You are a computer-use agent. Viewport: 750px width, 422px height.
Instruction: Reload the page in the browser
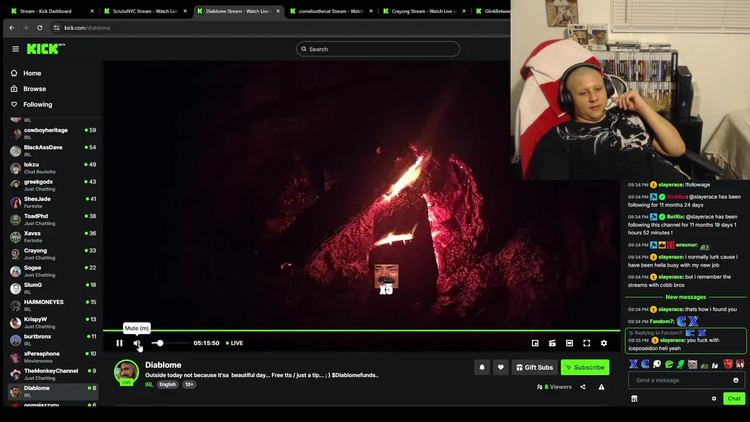[x=40, y=28]
